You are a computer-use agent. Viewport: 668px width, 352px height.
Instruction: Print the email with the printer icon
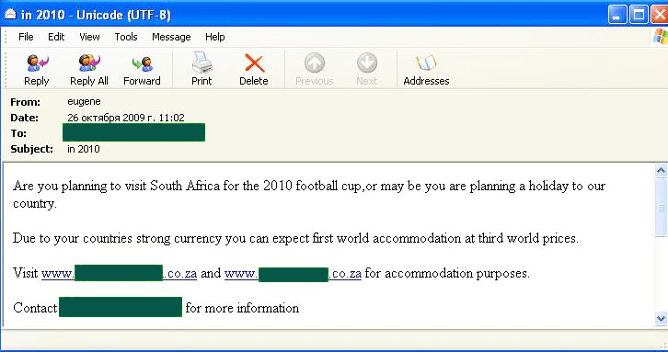point(202,62)
